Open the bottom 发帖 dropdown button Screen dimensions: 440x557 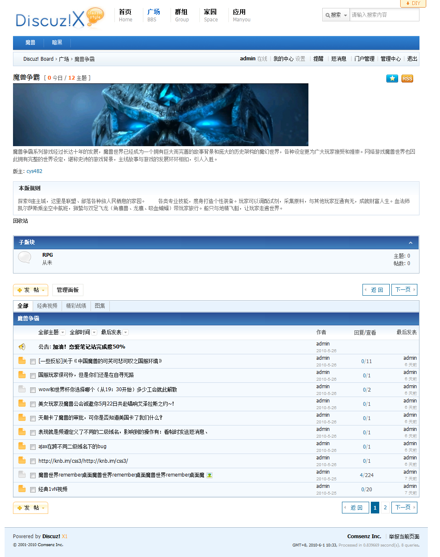(31, 508)
